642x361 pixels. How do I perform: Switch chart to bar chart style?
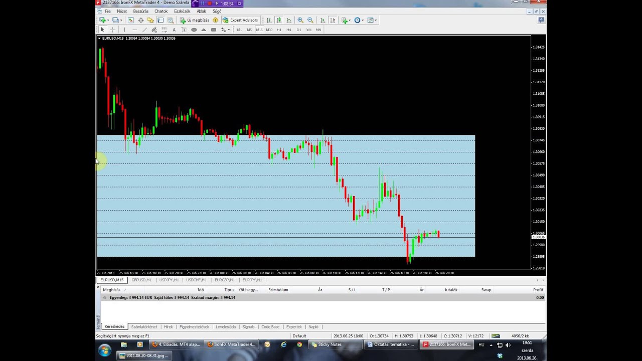pos(269,20)
